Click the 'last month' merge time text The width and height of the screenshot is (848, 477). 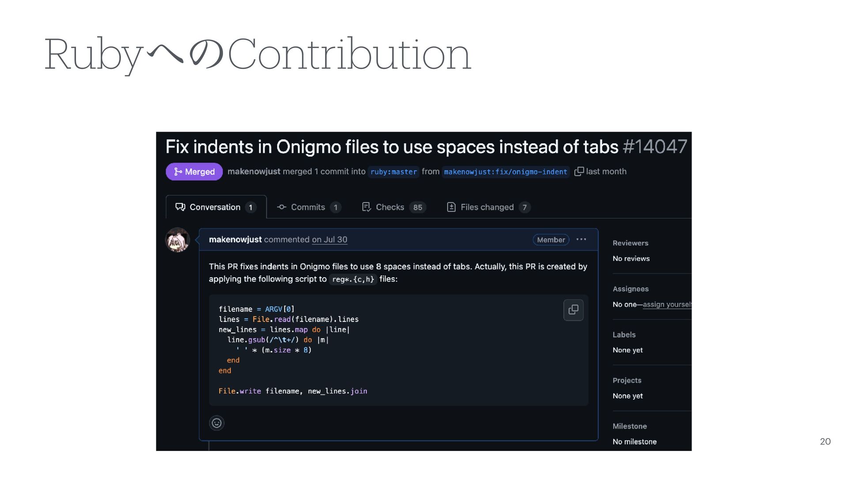(606, 171)
